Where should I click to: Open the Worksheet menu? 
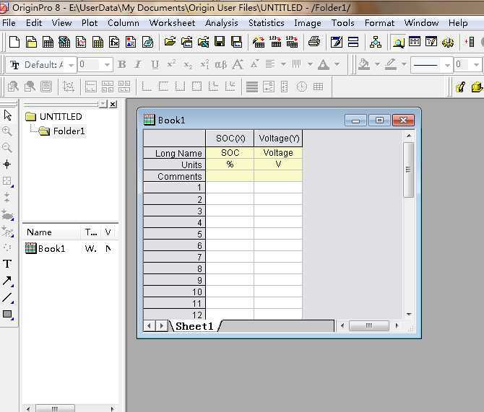pyautogui.click(x=172, y=23)
